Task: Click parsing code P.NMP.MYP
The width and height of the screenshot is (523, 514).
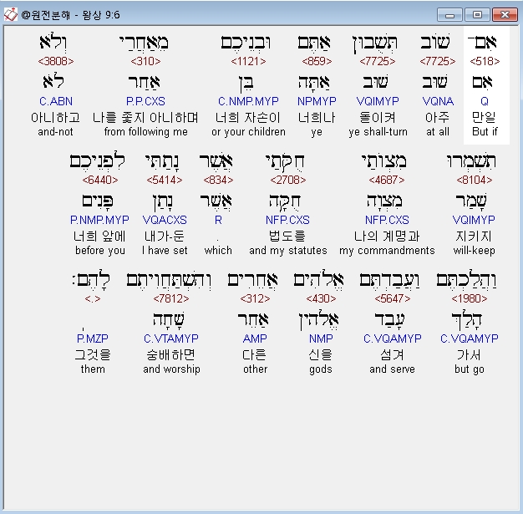Action: pyautogui.click(x=99, y=220)
